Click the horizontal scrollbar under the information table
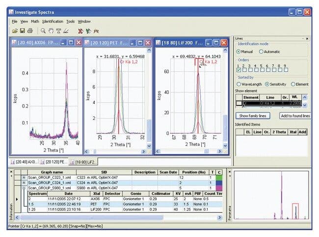This screenshot has width=319, height=237. 118,217
